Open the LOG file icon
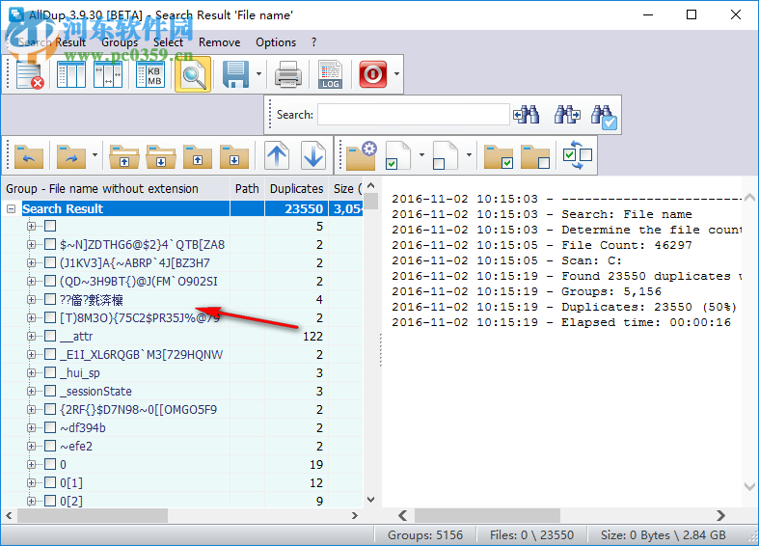 click(x=330, y=74)
